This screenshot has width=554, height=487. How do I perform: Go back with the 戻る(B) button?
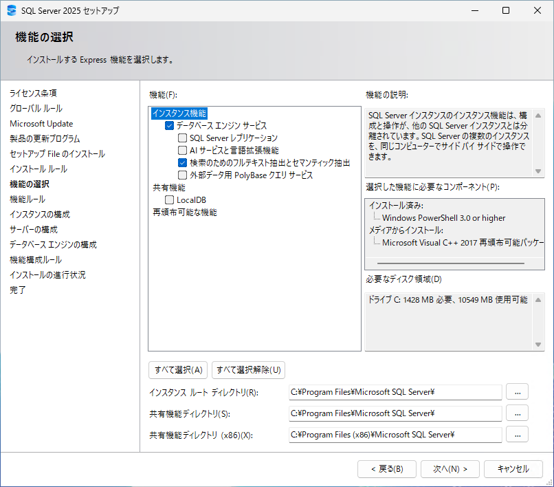coord(387,469)
